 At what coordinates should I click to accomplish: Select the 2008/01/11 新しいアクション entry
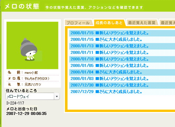(x=122, y=53)
